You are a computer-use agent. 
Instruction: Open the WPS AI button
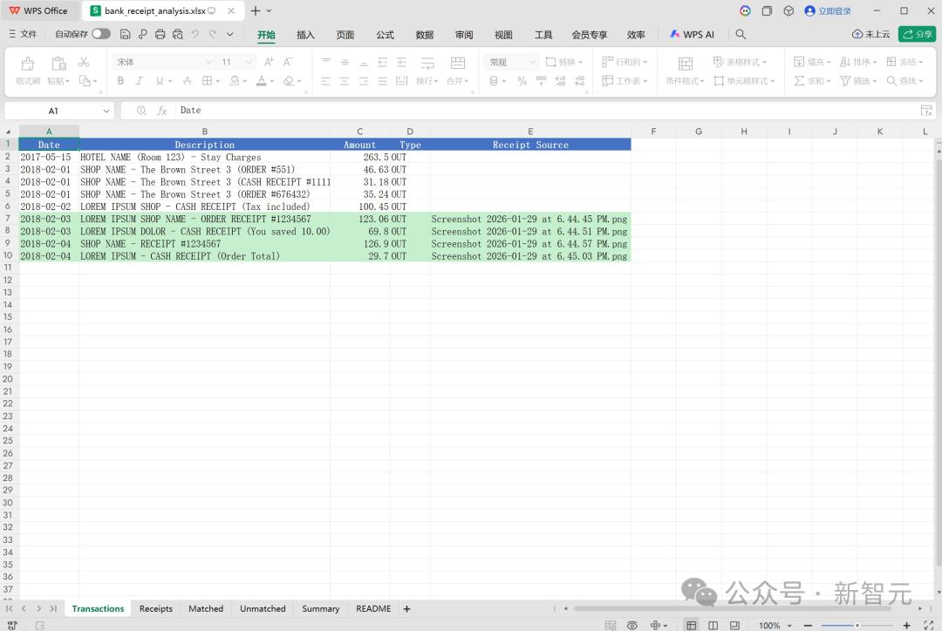692,34
